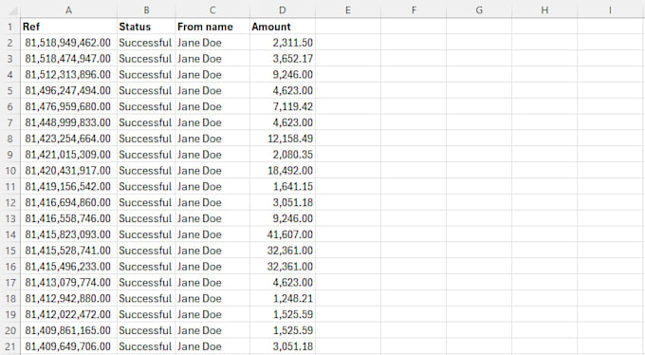The width and height of the screenshot is (645, 355).
Task: Select column A header
Action: coord(68,9)
